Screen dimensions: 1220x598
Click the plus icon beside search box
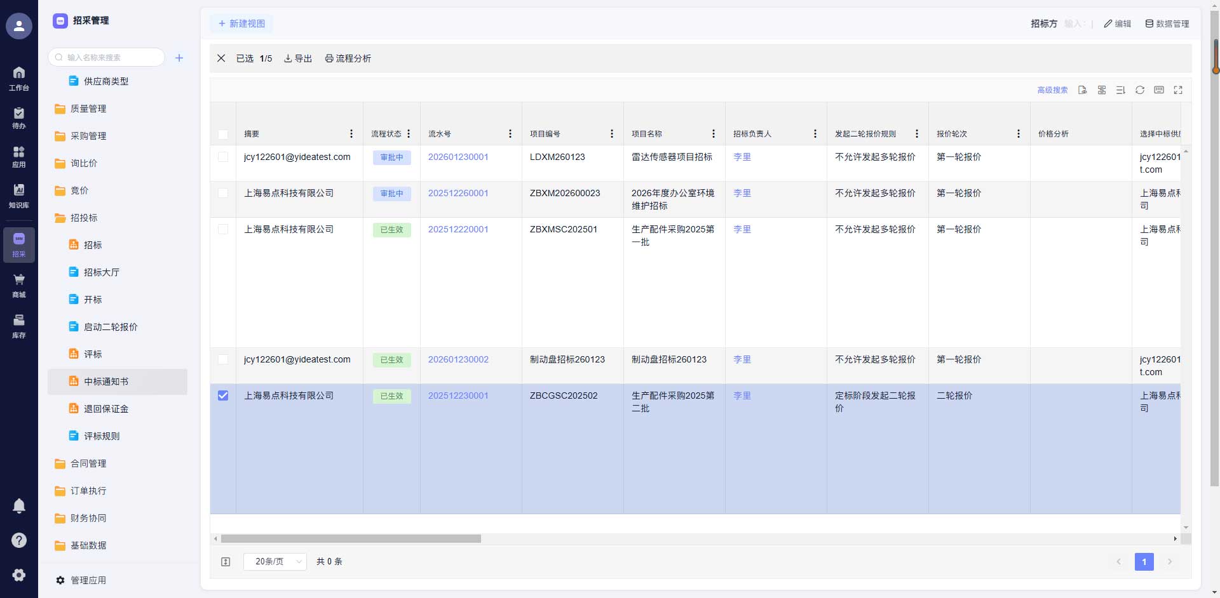179,58
